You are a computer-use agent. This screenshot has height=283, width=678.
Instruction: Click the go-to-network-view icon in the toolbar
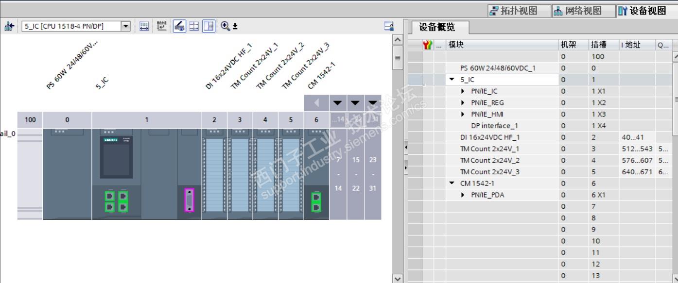[x=8, y=26]
